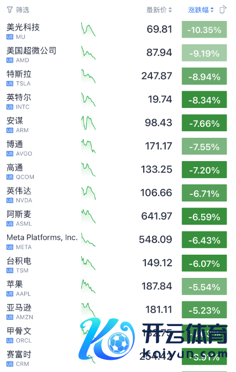Open 台积电 TSM stock details
The width and height of the screenshot is (236, 372).
(117, 263)
